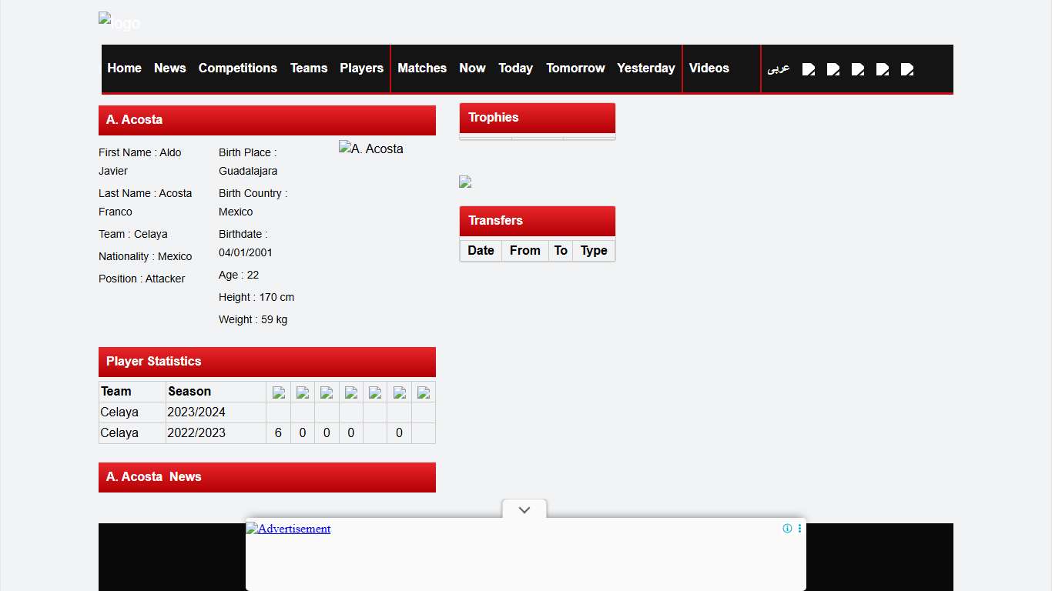This screenshot has height=591, width=1052.
Task: Open the Videos section
Action: point(709,68)
